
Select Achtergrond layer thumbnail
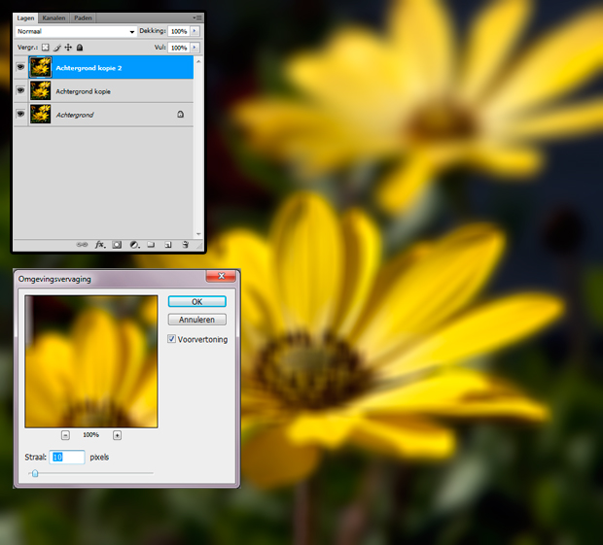click(41, 114)
